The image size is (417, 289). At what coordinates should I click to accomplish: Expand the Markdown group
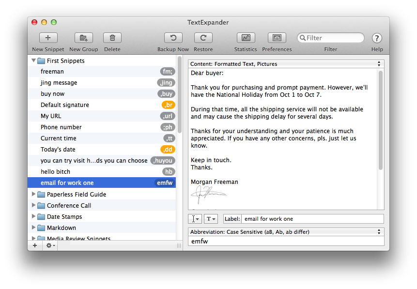tap(33, 228)
